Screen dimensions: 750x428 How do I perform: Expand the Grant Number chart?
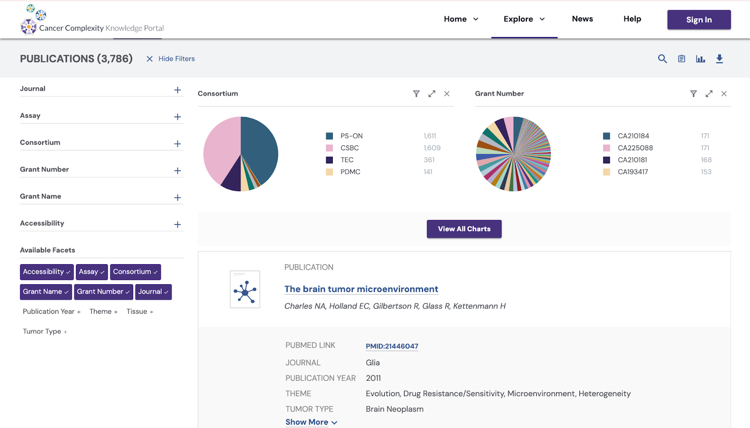[x=709, y=94]
